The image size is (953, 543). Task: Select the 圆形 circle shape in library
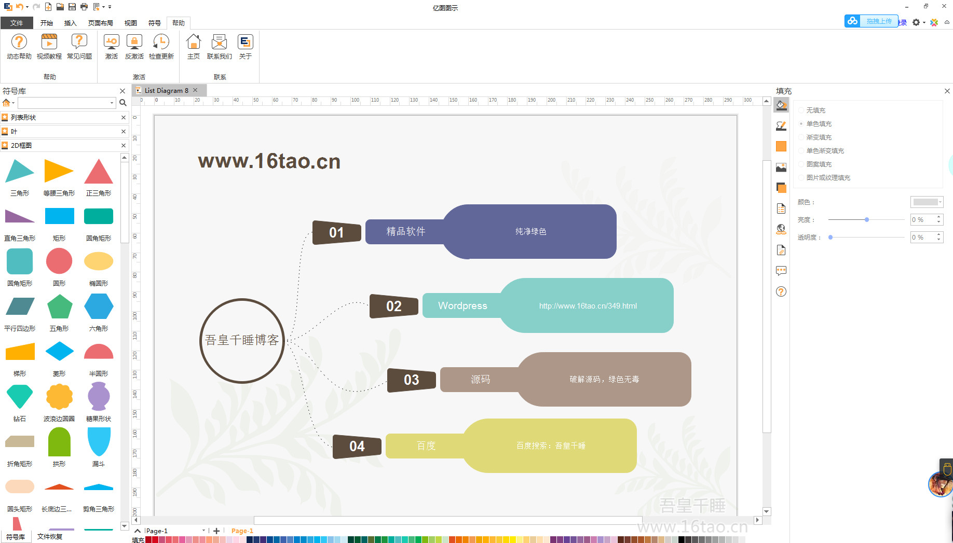click(59, 261)
